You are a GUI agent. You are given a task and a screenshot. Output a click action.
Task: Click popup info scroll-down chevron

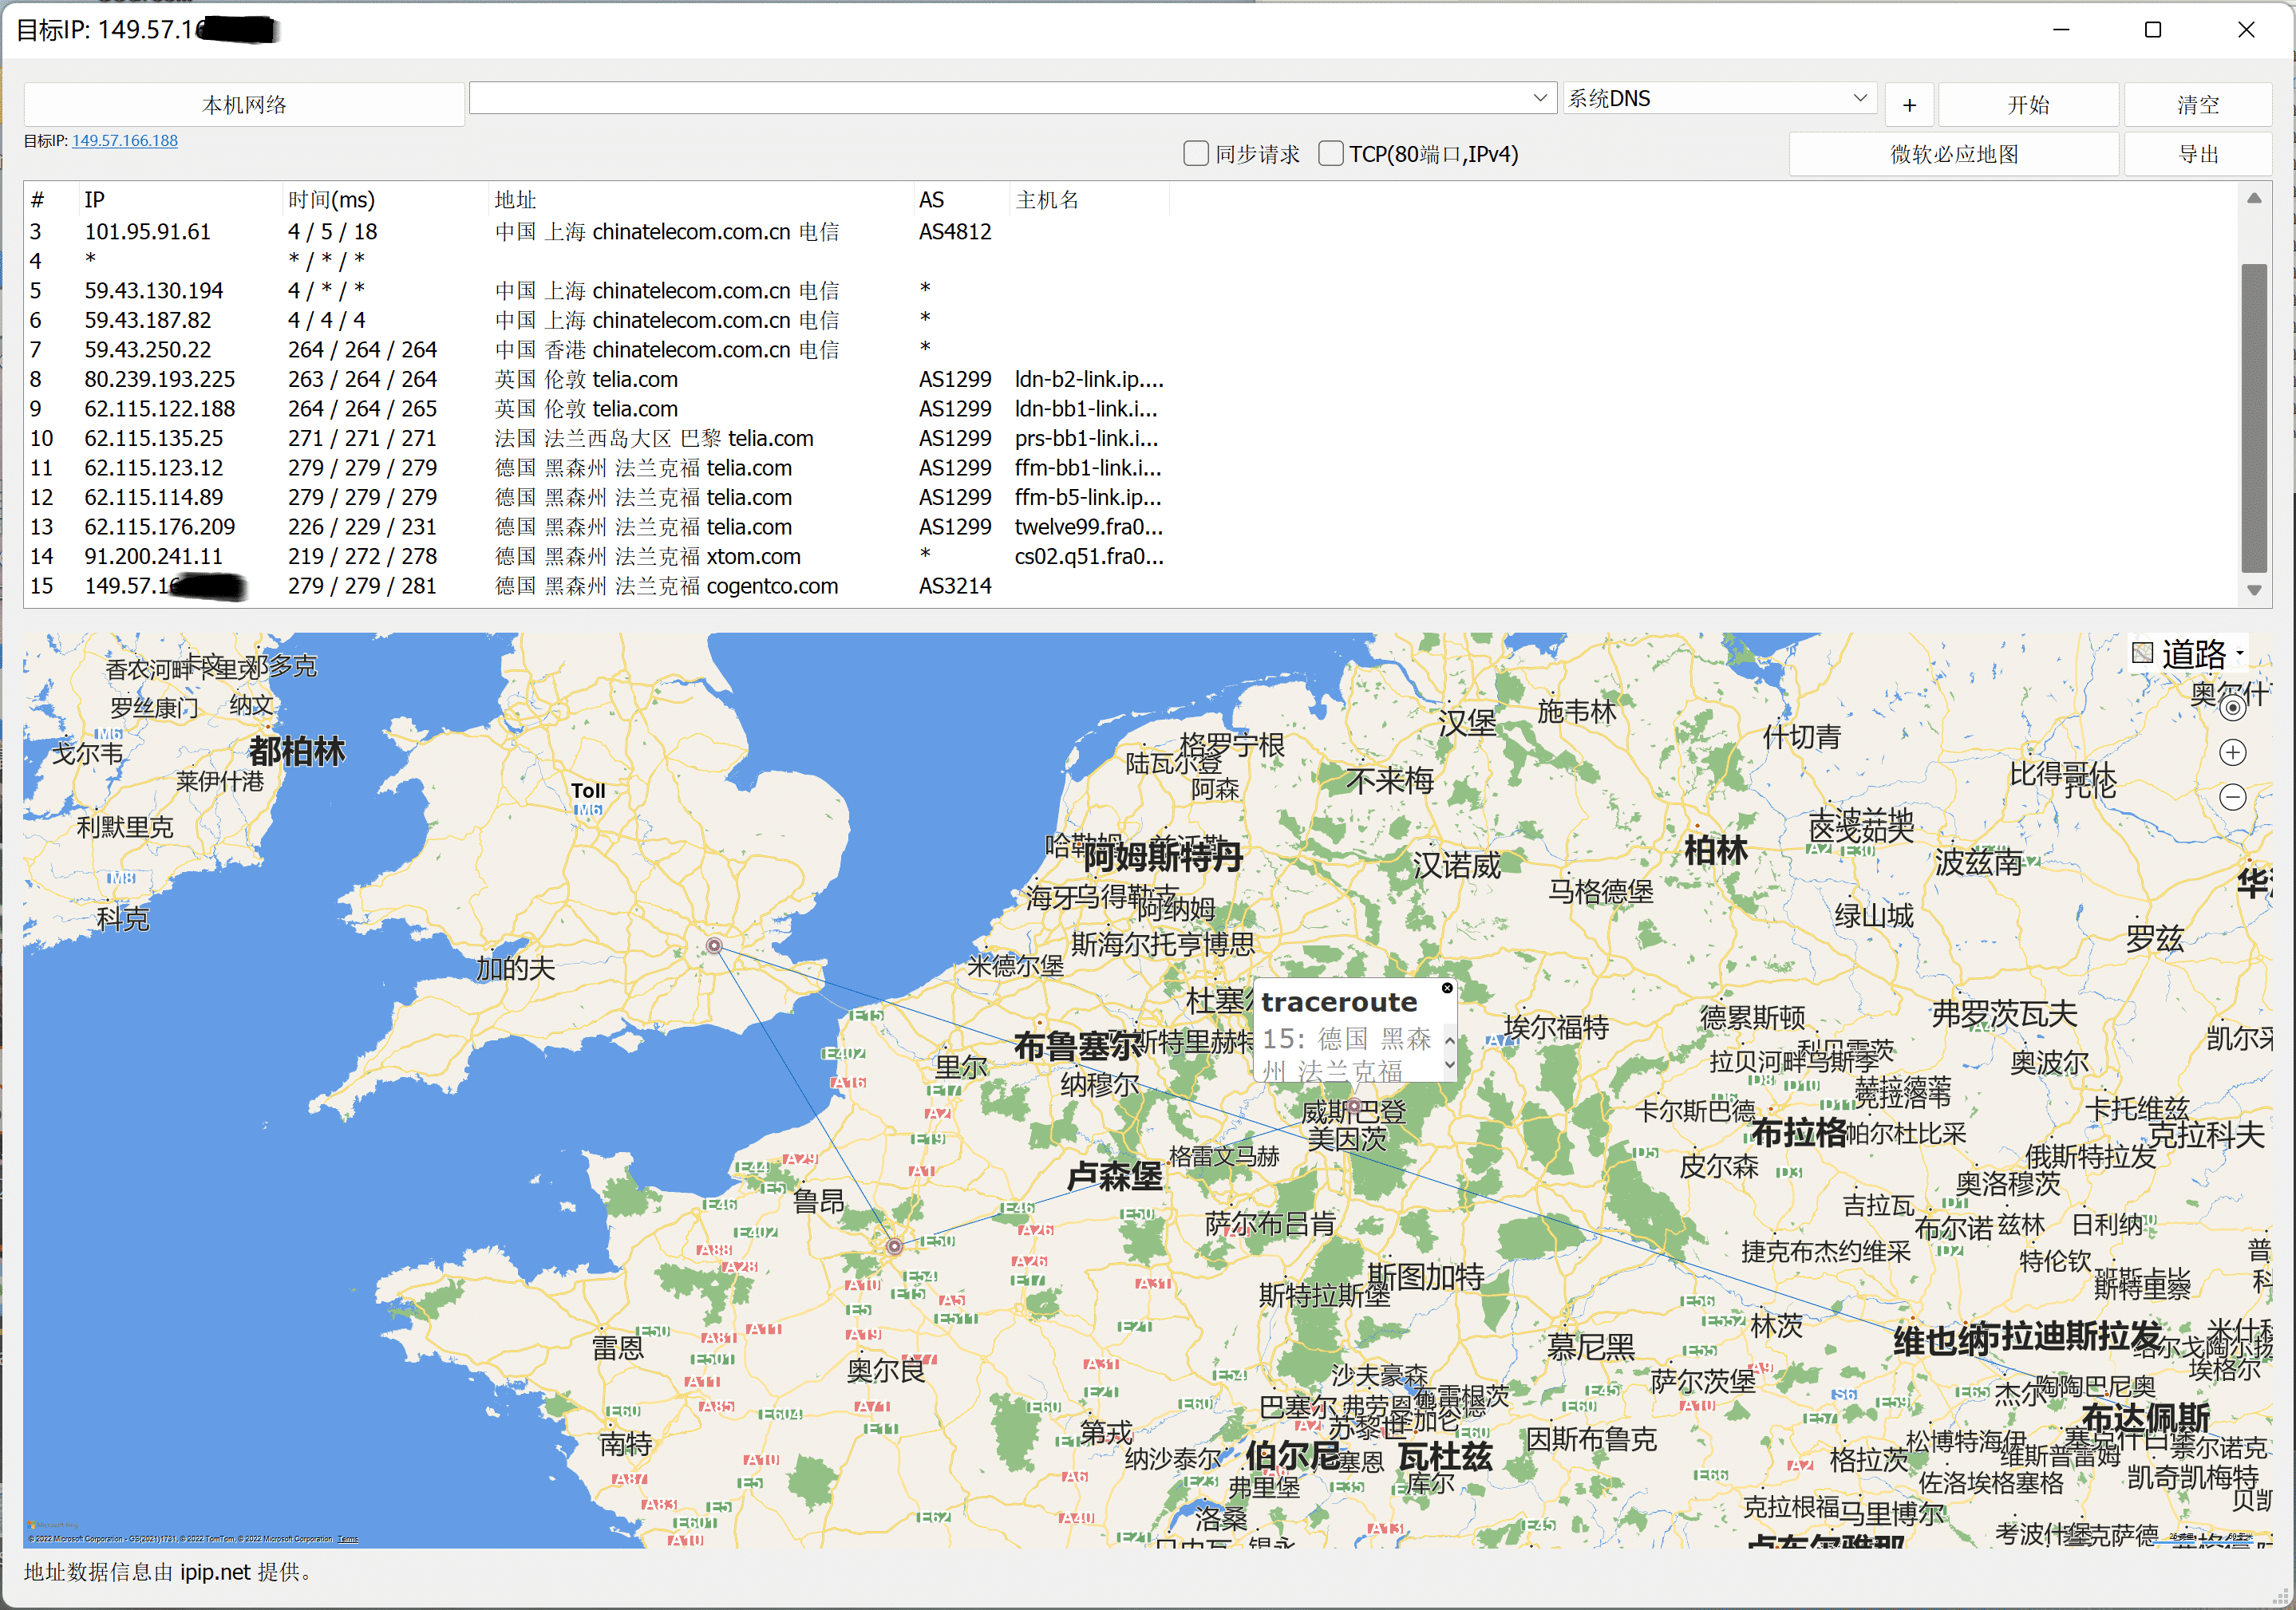click(x=1449, y=1064)
